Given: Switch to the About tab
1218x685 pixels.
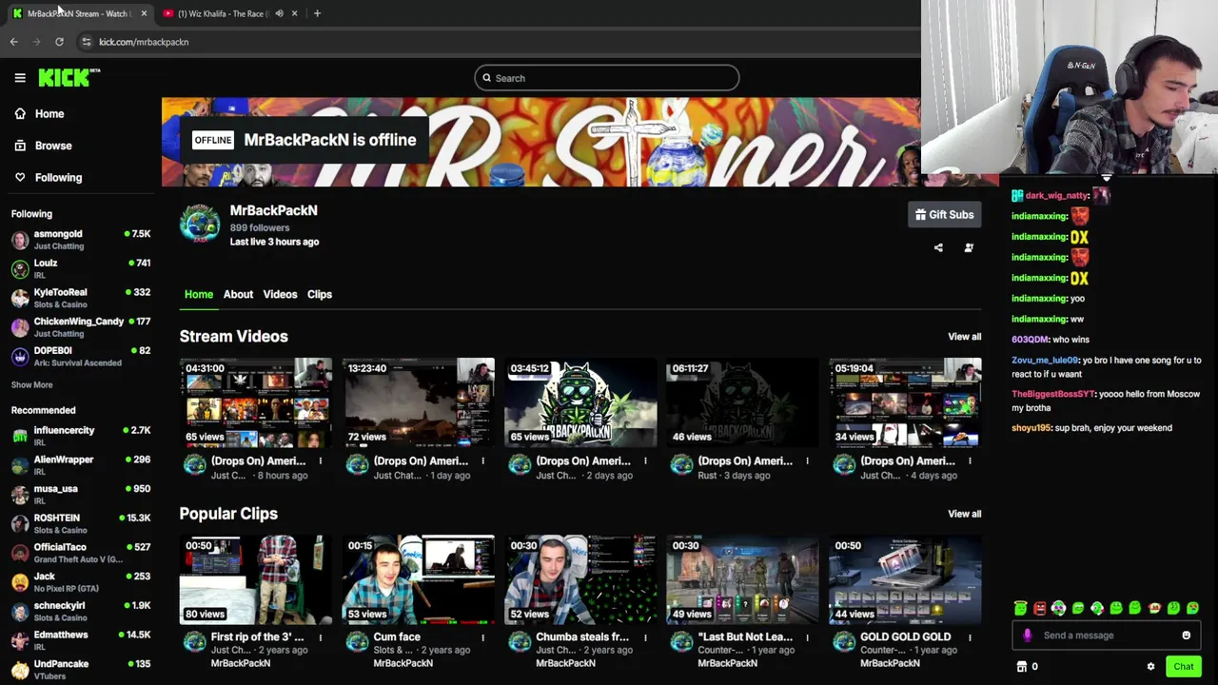Looking at the screenshot, I should click(x=238, y=294).
